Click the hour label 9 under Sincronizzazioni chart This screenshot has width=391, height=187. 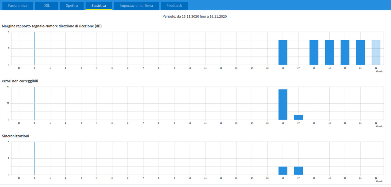tap(174, 178)
